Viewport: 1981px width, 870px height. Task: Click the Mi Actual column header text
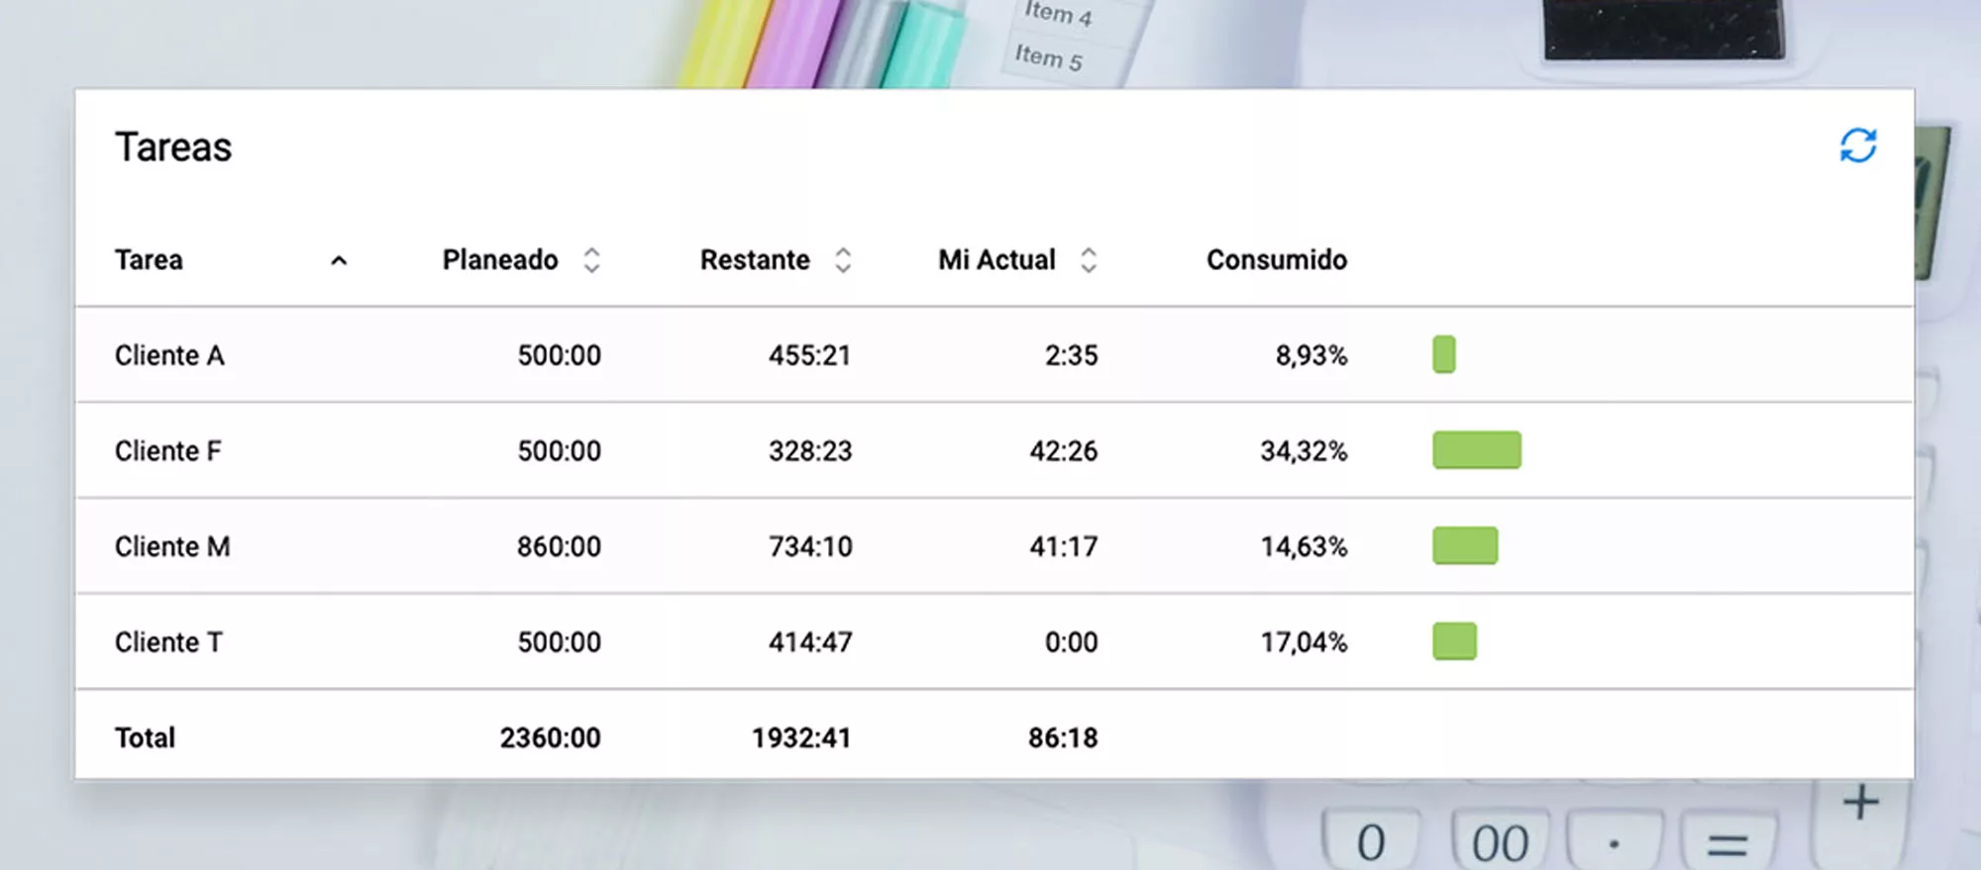996,260
